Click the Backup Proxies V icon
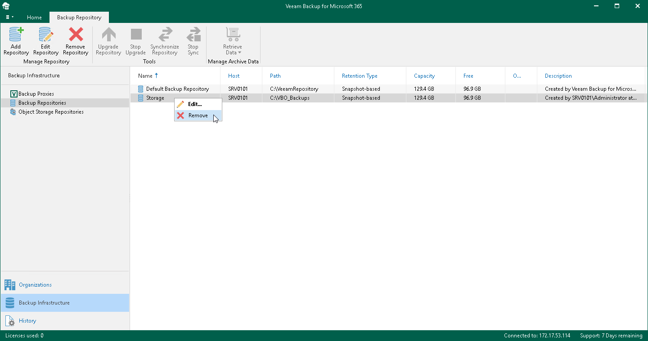The height and width of the screenshot is (341, 648). [13, 94]
